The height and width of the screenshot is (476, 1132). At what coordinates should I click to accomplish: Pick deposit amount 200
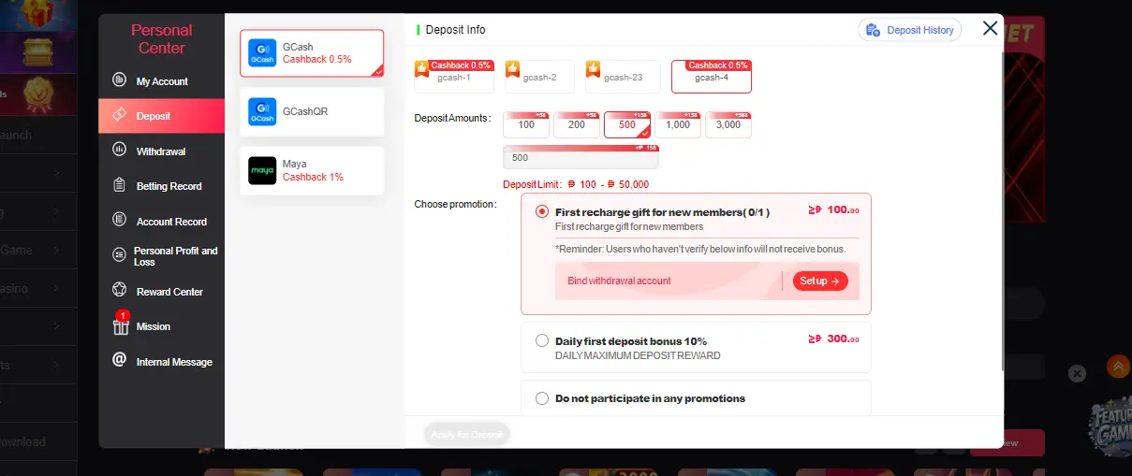pyautogui.click(x=577, y=124)
